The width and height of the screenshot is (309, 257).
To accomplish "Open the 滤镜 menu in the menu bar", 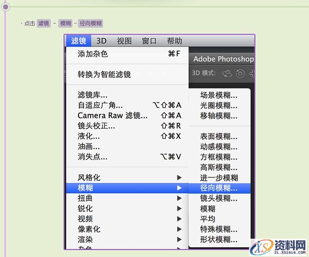I will click(78, 41).
